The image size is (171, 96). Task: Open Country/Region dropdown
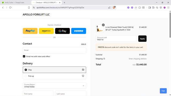coord(54,86)
